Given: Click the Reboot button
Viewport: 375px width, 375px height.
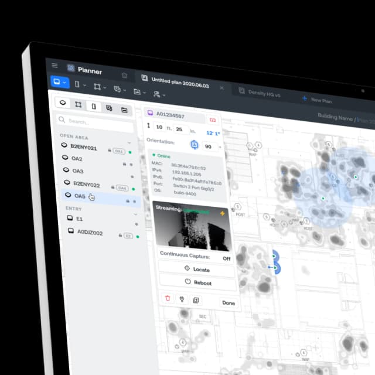Looking at the screenshot, I should pos(198,282).
